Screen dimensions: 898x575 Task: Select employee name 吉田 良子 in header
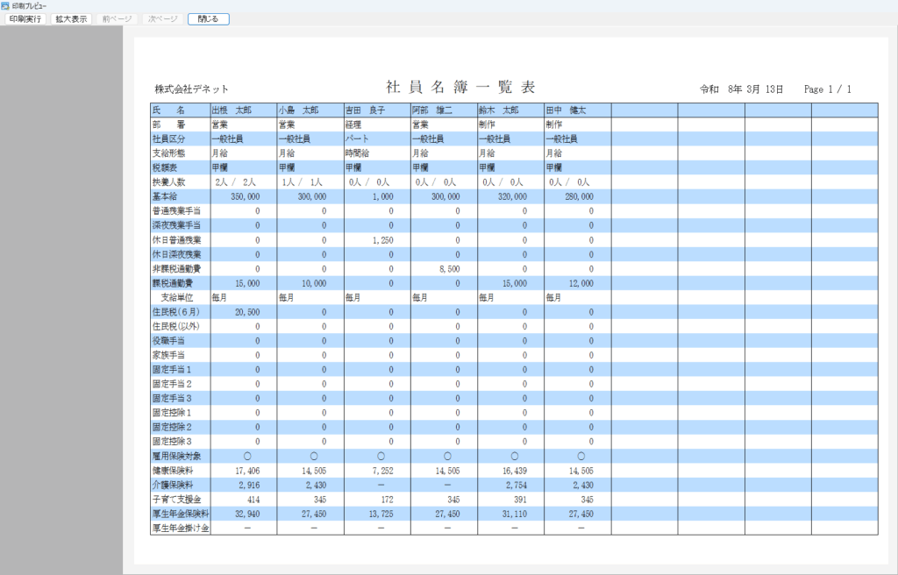pos(365,110)
